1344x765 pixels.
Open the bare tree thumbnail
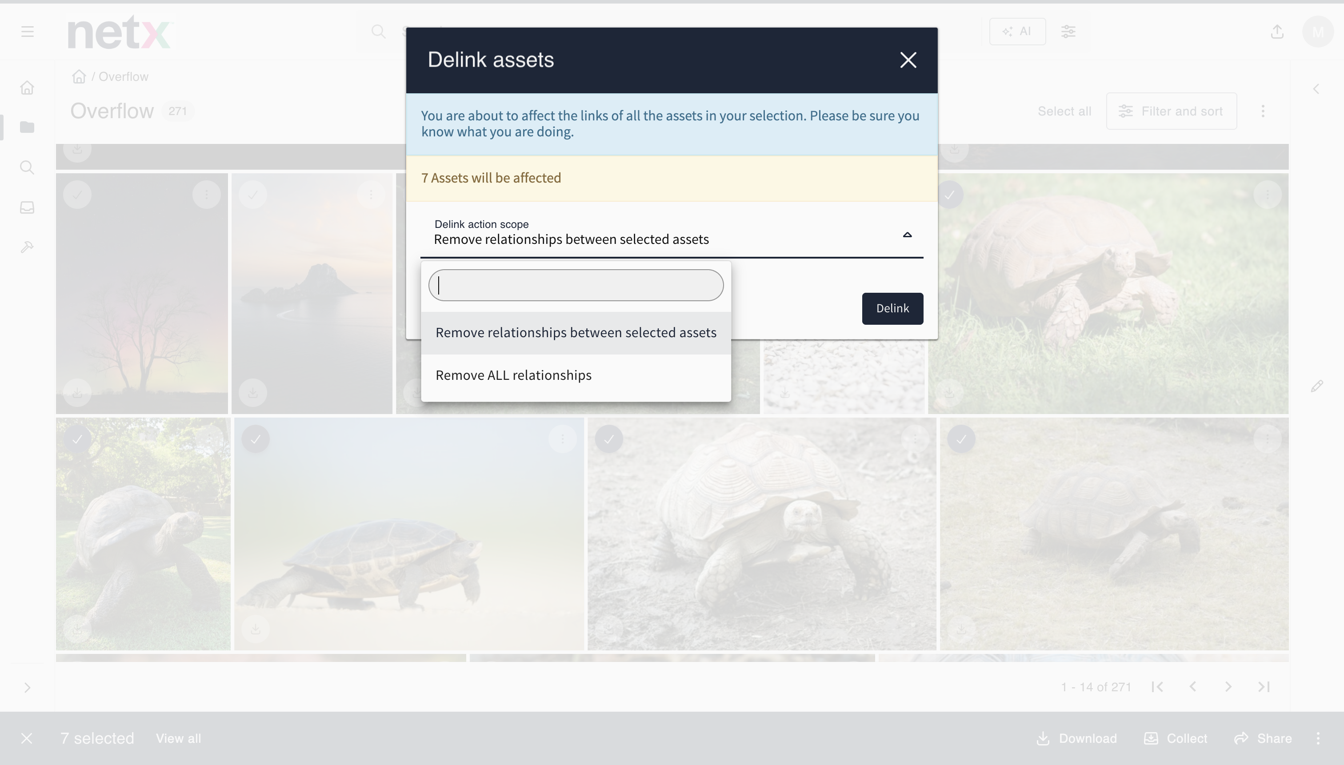[142, 294]
